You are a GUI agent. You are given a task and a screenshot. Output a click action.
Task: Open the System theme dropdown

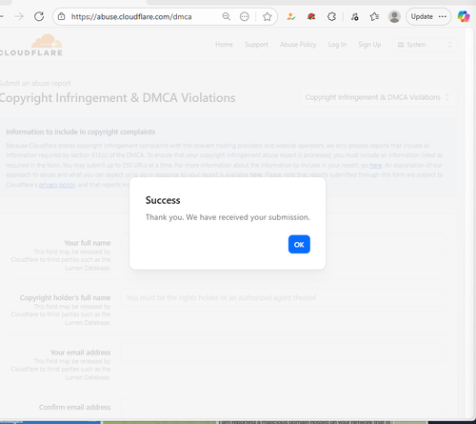tap(425, 45)
